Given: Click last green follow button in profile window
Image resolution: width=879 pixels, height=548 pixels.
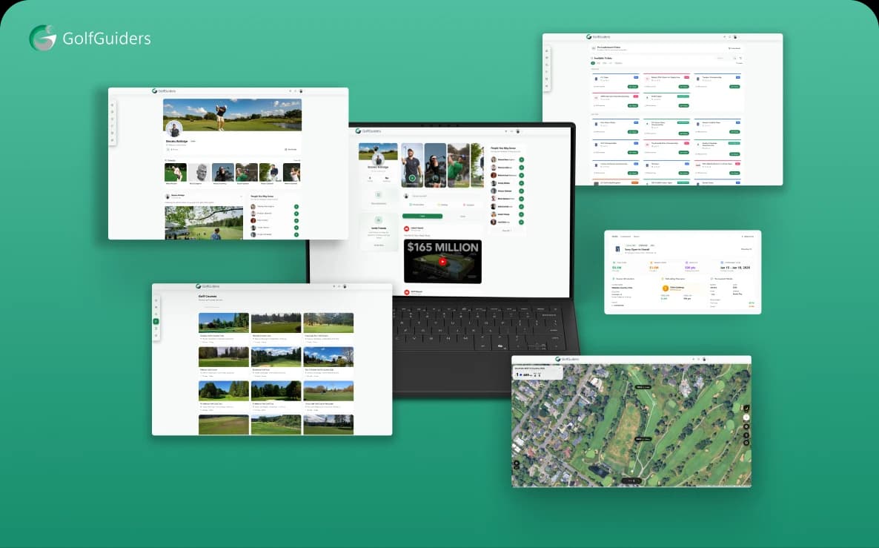Looking at the screenshot, I should (x=296, y=234).
